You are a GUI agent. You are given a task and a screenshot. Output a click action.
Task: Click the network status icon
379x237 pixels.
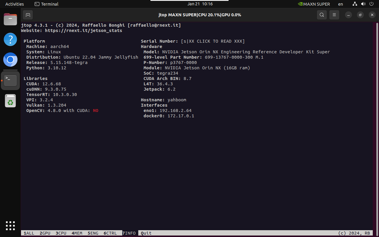tap(355, 4)
